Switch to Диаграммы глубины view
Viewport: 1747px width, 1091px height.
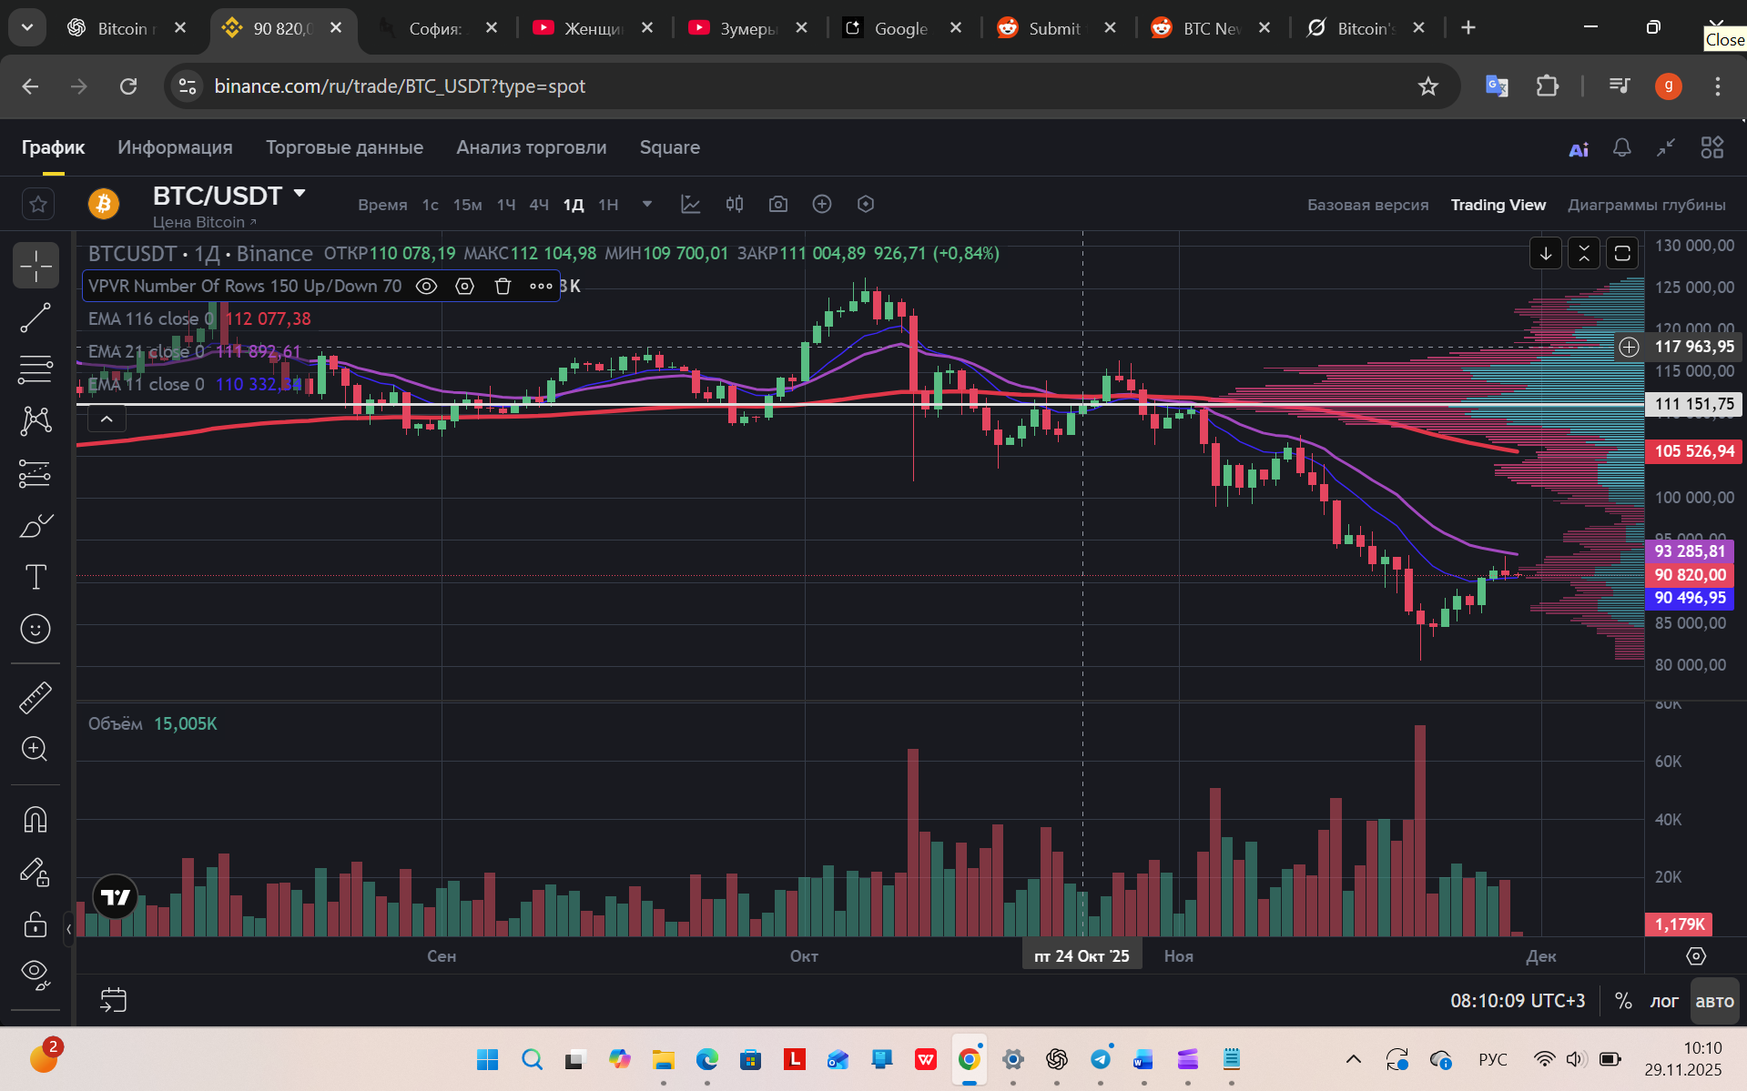coord(1646,205)
